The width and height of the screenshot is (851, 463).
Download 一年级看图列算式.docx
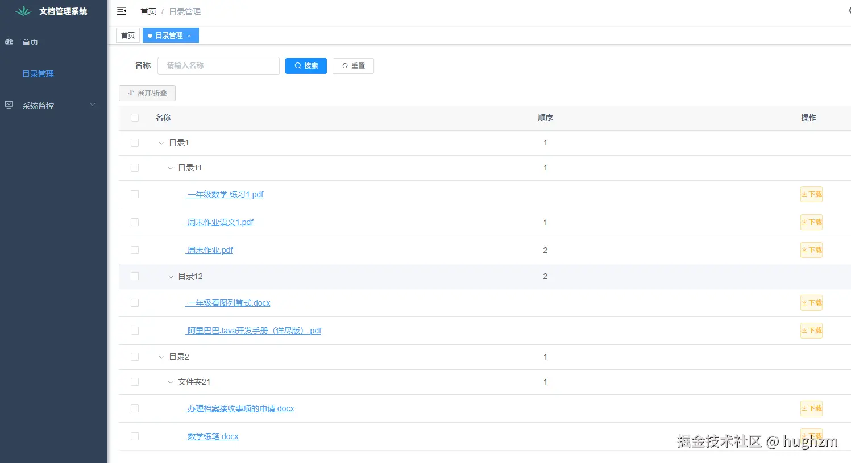tap(811, 303)
